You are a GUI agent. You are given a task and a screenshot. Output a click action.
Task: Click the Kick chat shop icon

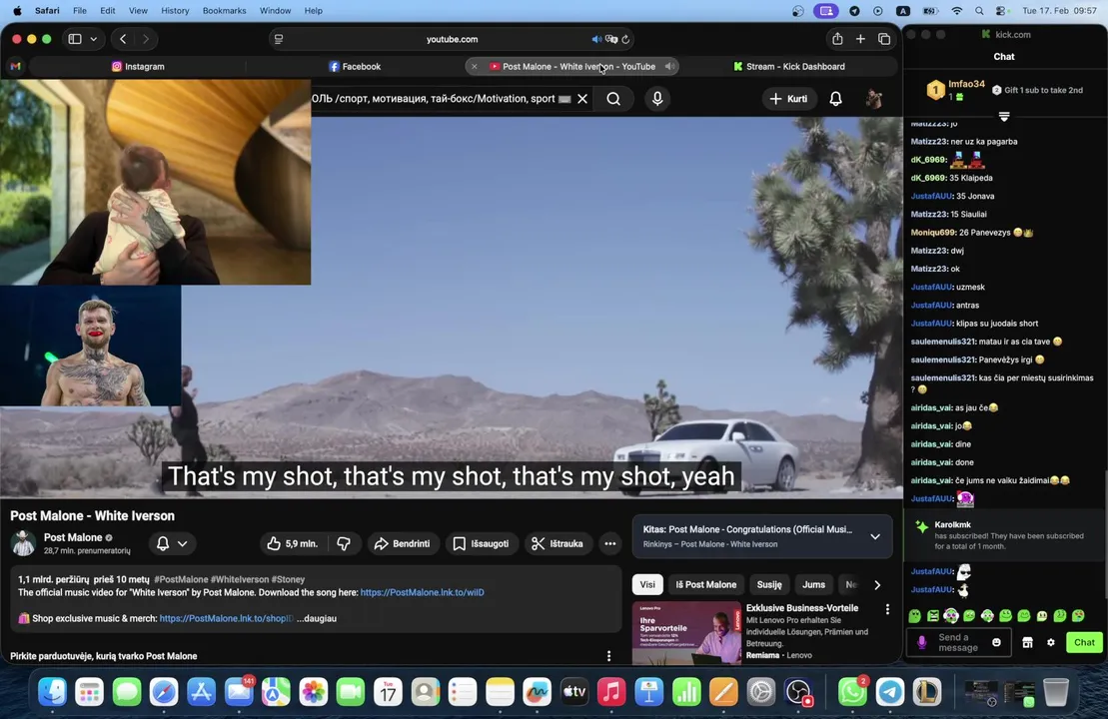[x=1027, y=642]
